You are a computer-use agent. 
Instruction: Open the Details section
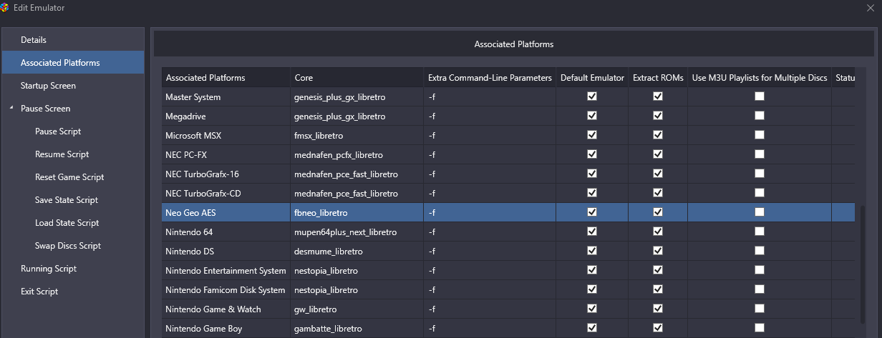tap(72, 40)
